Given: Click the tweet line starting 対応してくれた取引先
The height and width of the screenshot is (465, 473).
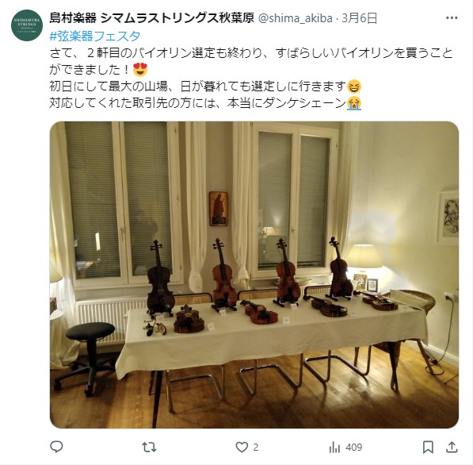Looking at the screenshot, I should [205, 103].
